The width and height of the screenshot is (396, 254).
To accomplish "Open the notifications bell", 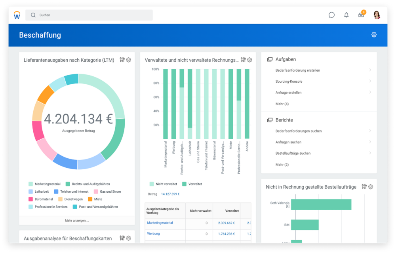I will (346, 15).
